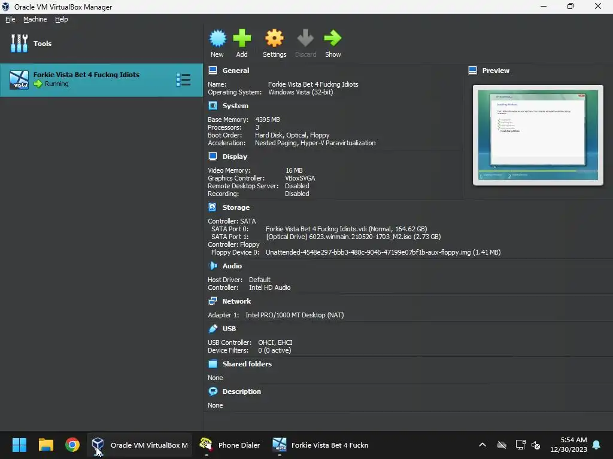Open the VM list menu icon beside Forkie Vista
The width and height of the screenshot is (613, 459).
pyautogui.click(x=183, y=80)
